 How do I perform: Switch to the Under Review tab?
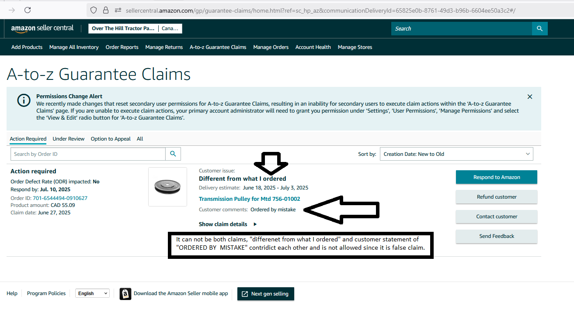[69, 139]
